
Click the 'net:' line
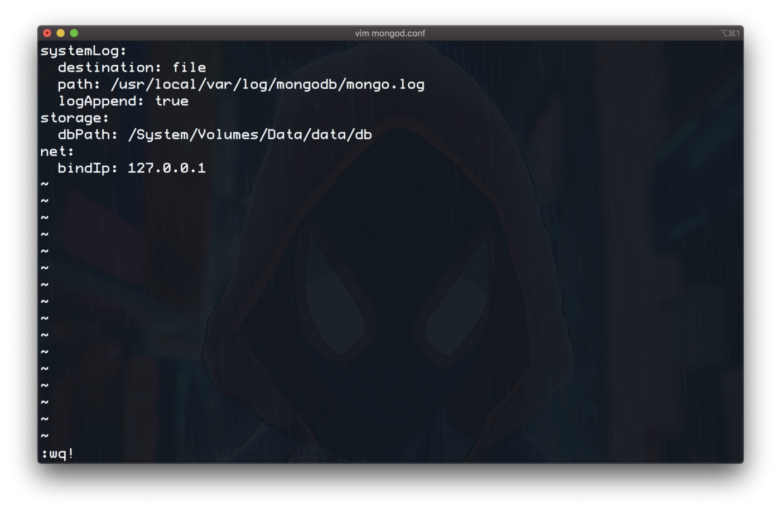pos(57,151)
